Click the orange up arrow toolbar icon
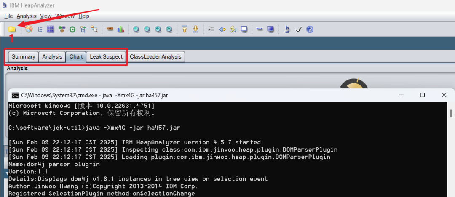 point(185,29)
